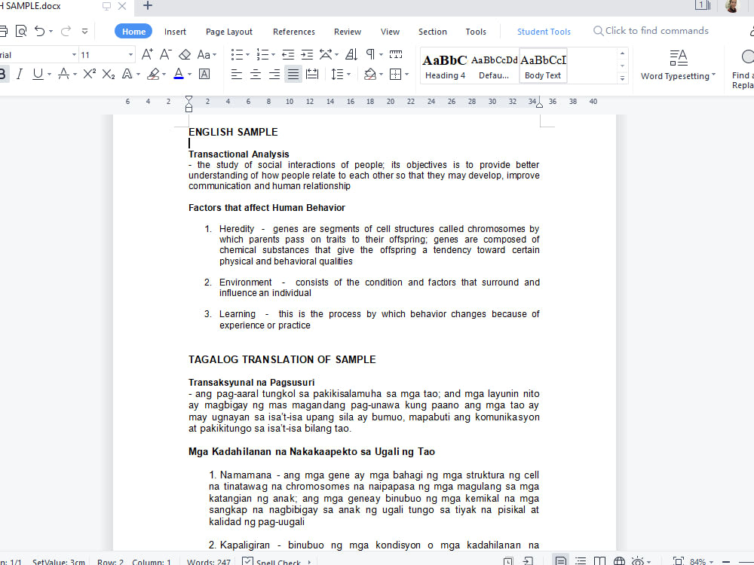
Task: Open the Page Layout tab
Action: [x=229, y=32]
